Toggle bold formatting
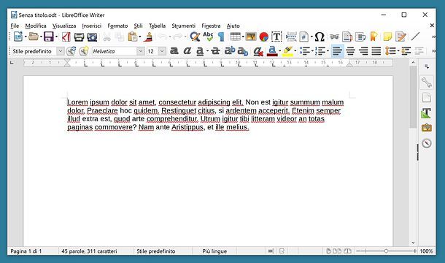 coord(174,51)
